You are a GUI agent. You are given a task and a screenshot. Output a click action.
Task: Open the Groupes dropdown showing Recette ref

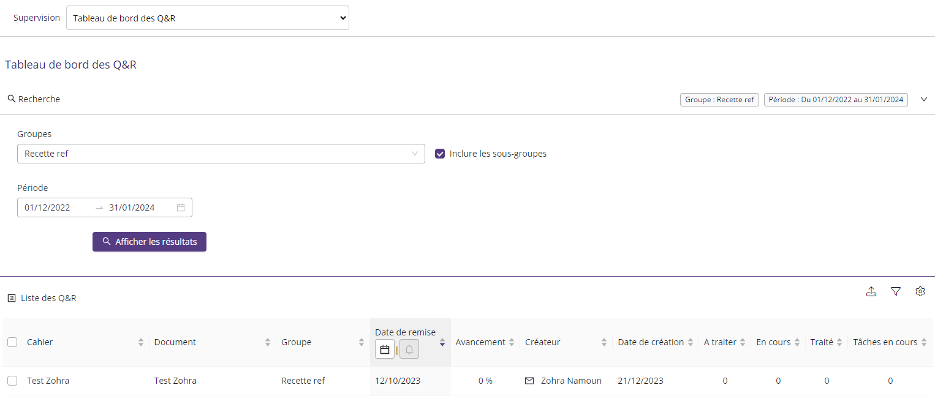click(x=221, y=154)
